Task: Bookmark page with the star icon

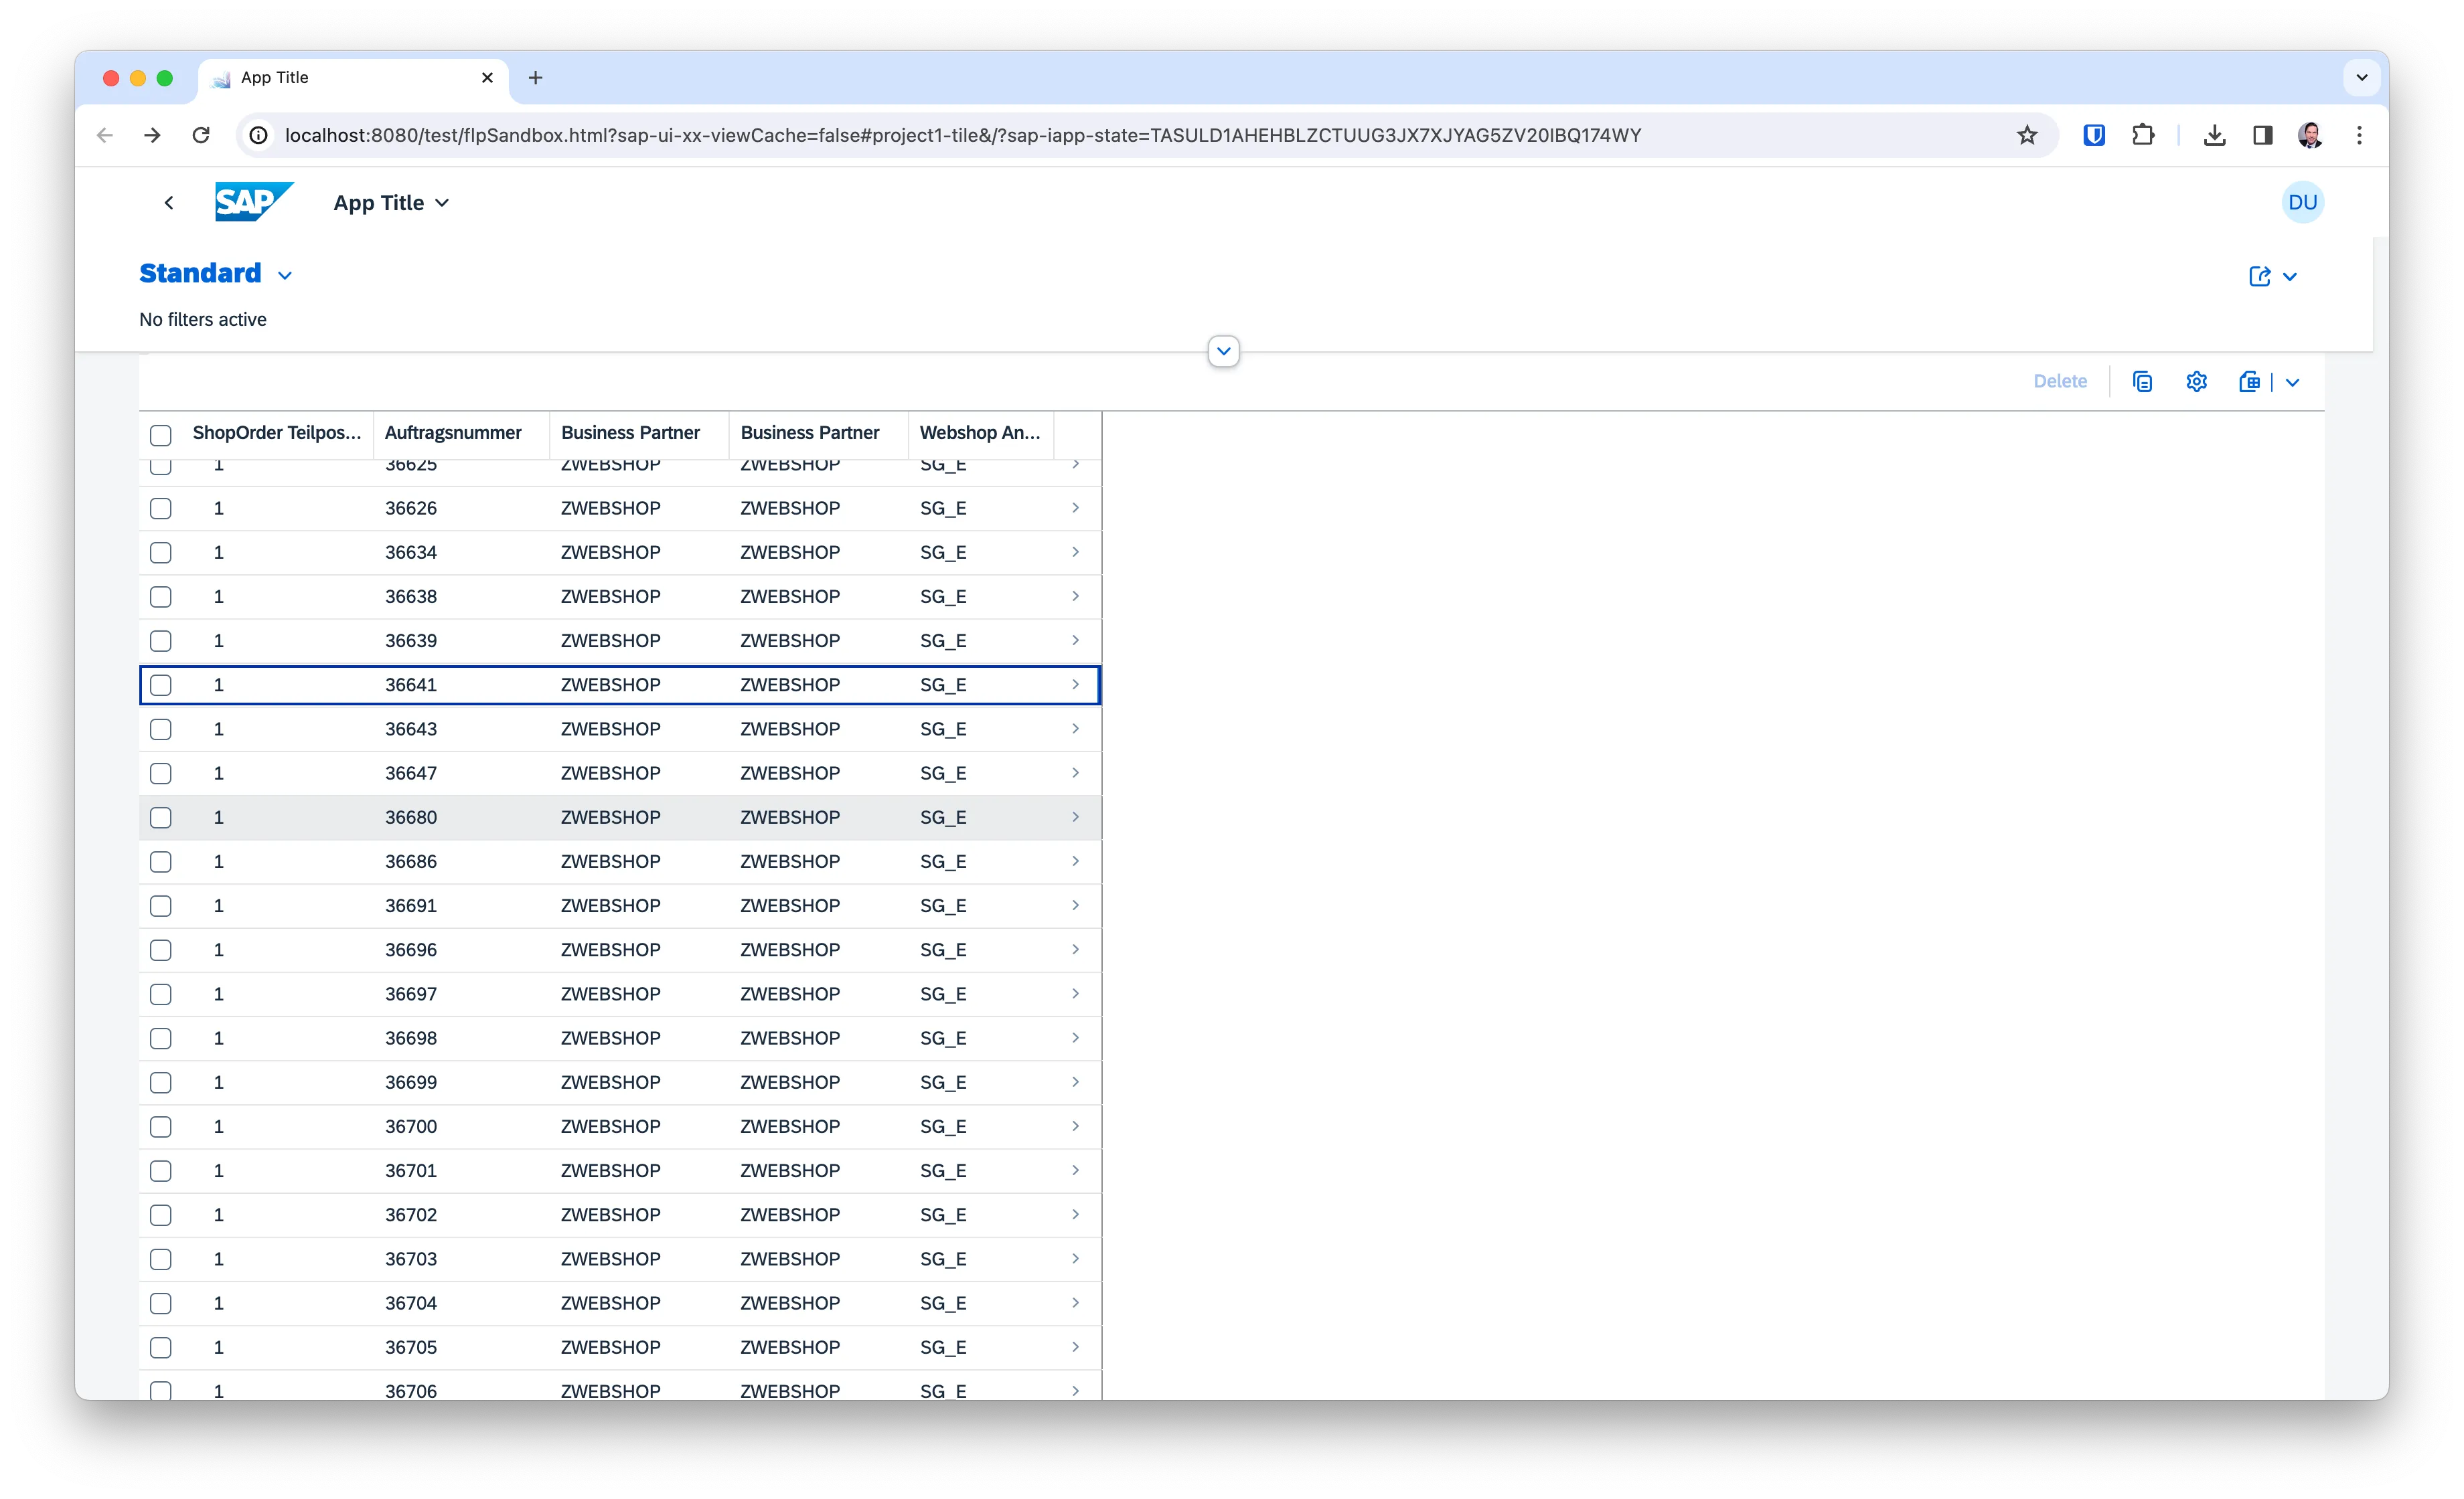Action: click(2027, 135)
